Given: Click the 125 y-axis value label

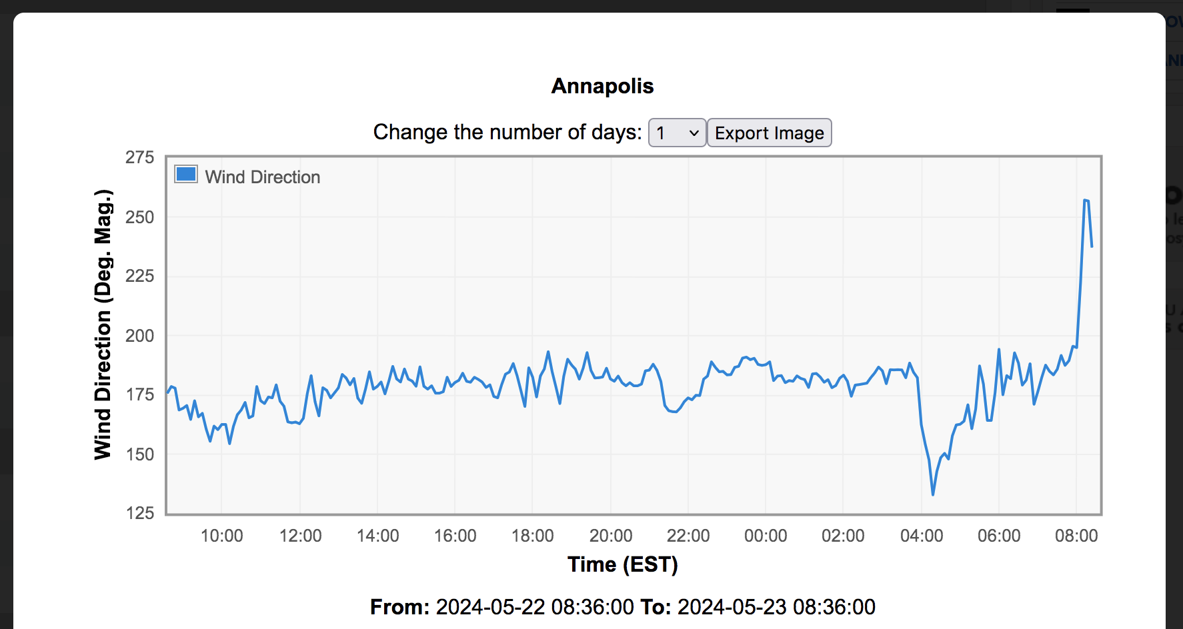Looking at the screenshot, I should pos(140,513).
